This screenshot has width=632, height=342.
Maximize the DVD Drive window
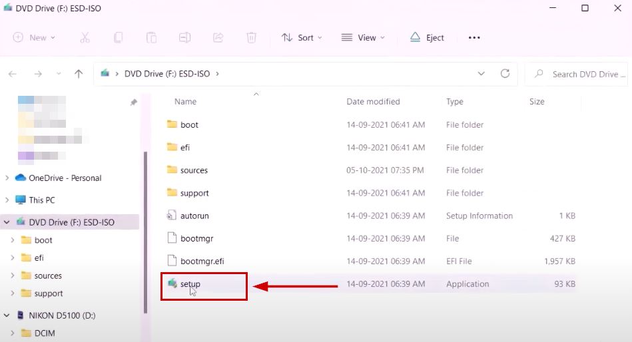(x=585, y=8)
